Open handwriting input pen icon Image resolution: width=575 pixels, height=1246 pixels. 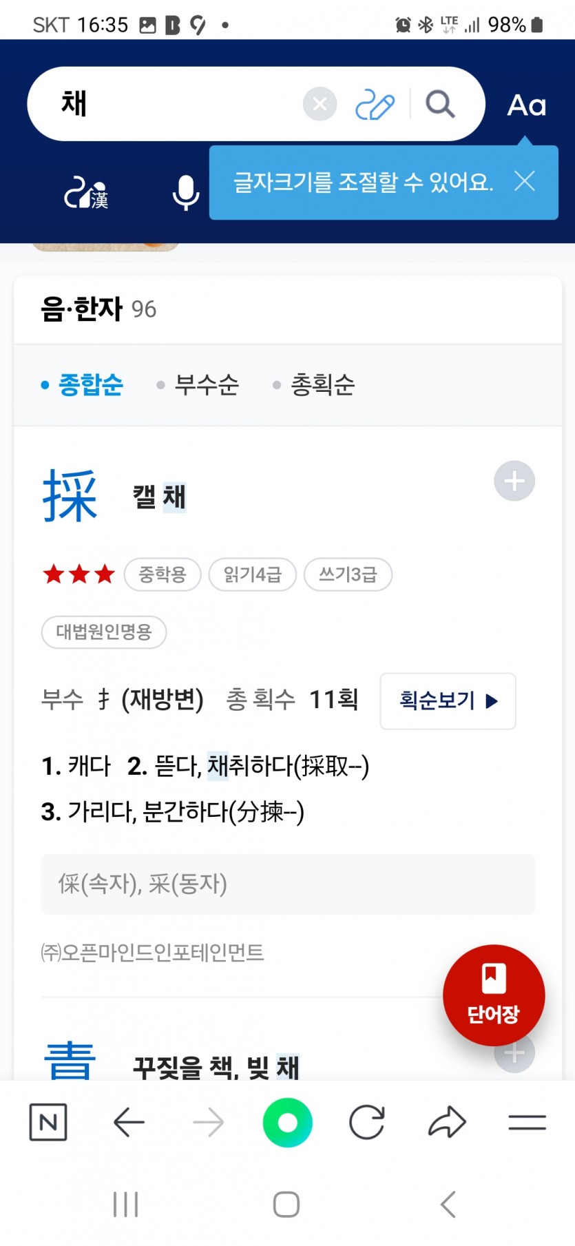pos(375,105)
